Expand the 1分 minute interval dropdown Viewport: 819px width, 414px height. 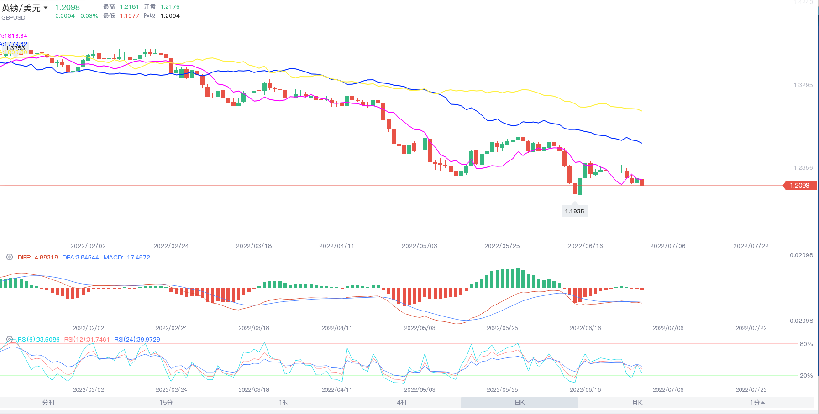pos(757,403)
